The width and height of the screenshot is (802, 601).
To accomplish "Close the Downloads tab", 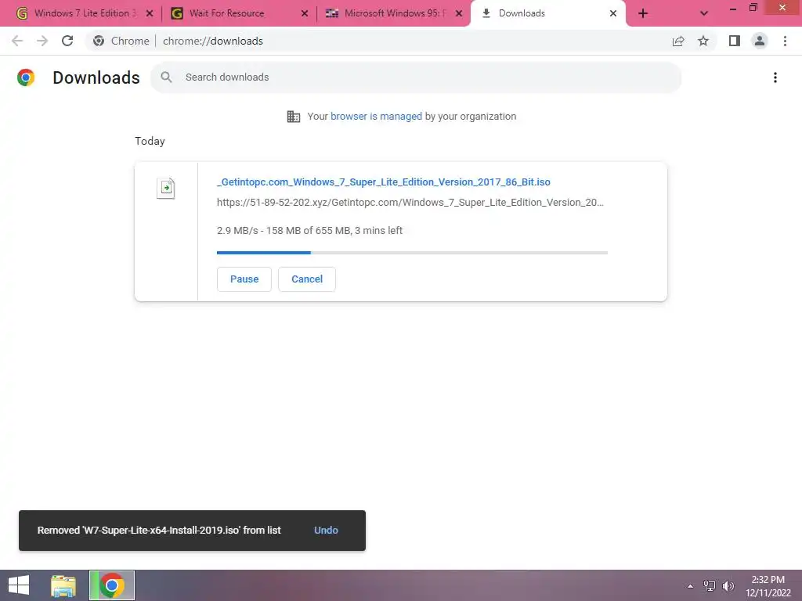I will (613, 13).
